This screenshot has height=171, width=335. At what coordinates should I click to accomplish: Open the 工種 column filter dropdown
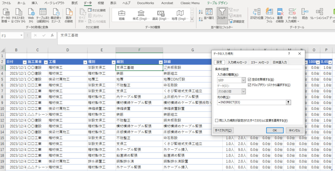[85, 62]
